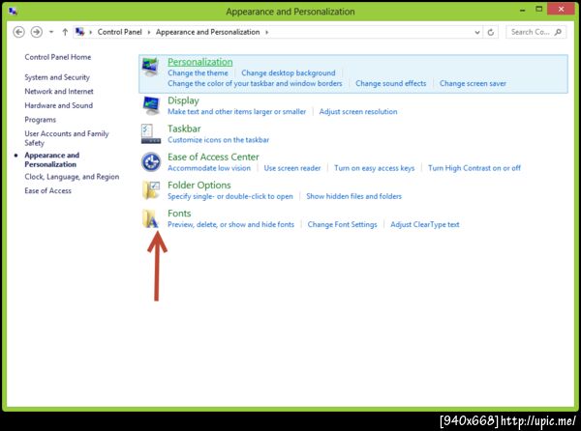
Task: Click the search magnifier icon
Action: [x=558, y=32]
